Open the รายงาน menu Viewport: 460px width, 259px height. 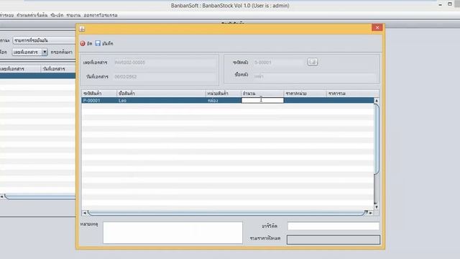point(73,15)
